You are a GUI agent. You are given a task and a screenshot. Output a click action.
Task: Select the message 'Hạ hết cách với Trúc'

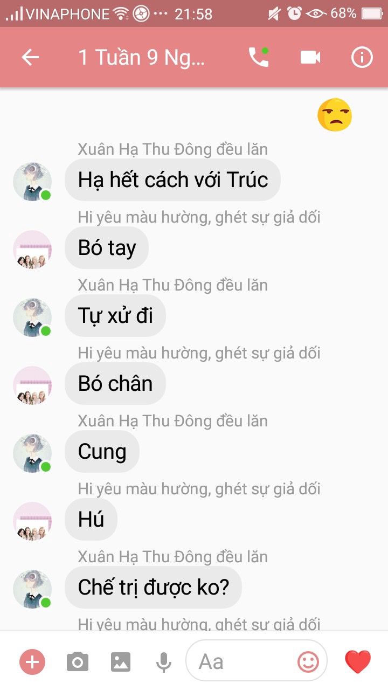(x=172, y=180)
